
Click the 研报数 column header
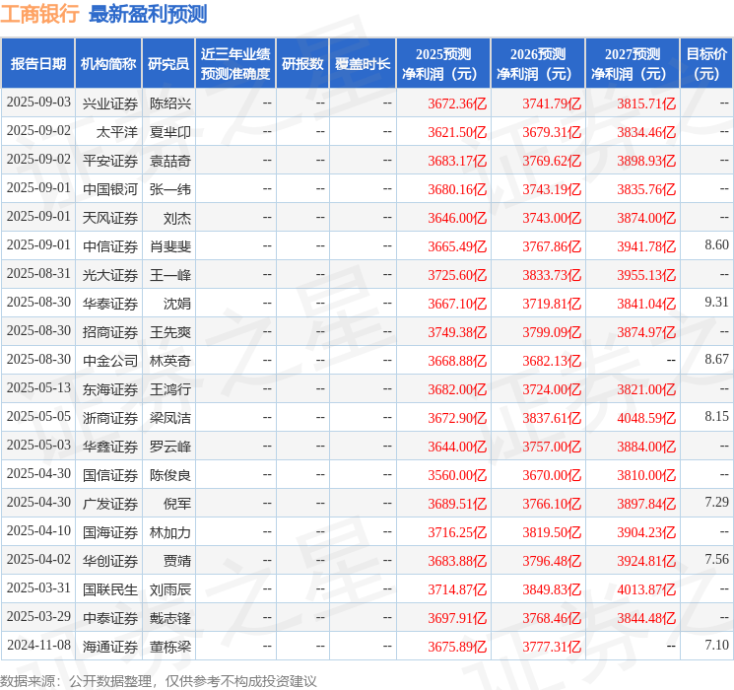click(x=302, y=64)
